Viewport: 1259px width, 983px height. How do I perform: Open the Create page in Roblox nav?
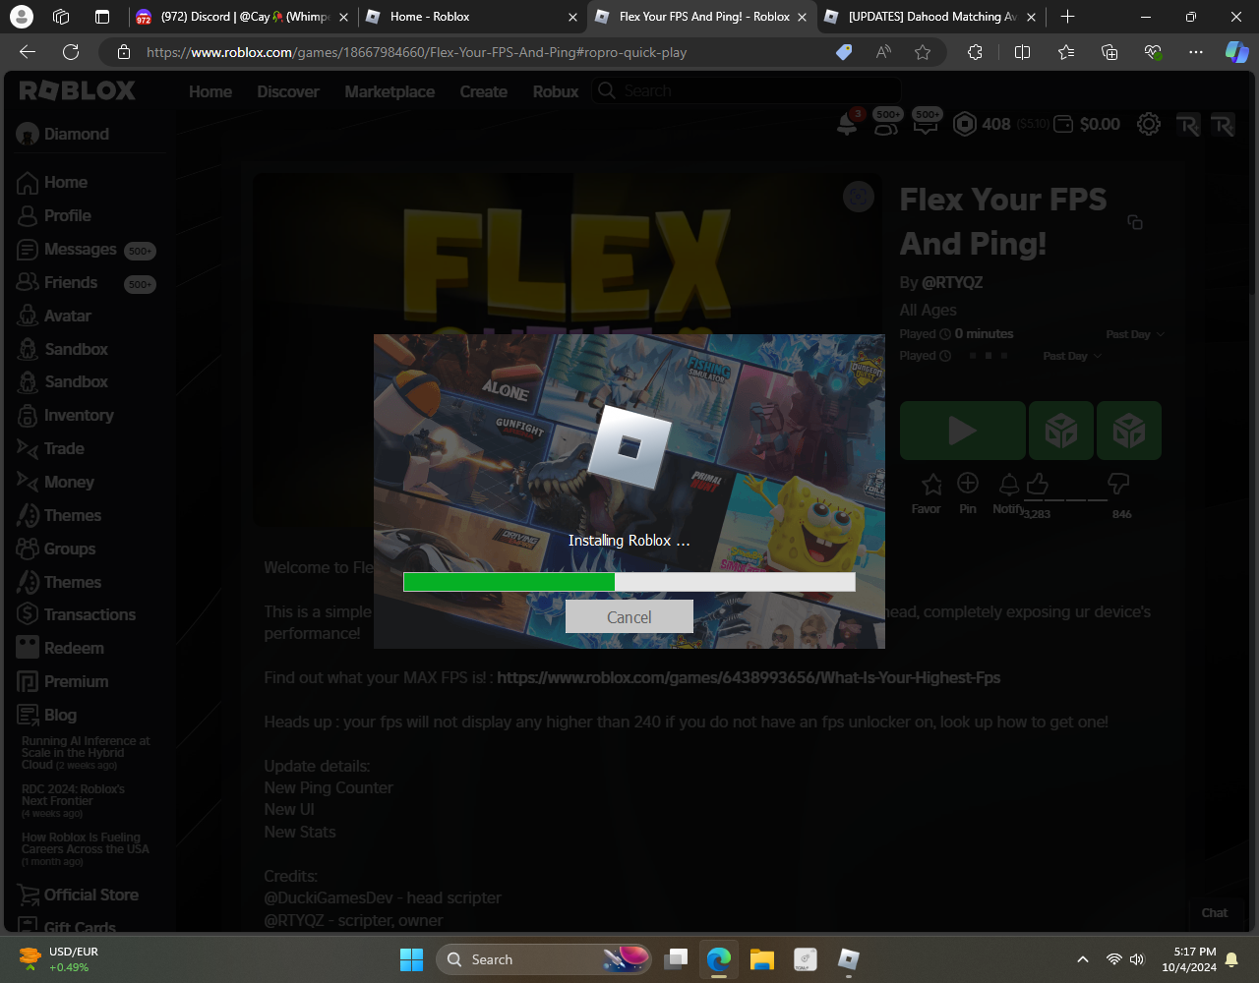(484, 91)
